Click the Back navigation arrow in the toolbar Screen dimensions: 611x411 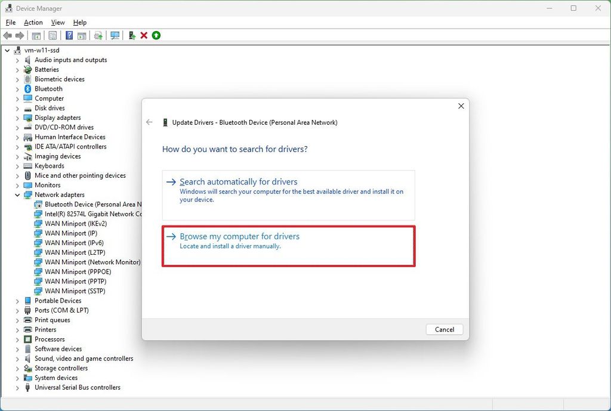click(7, 35)
